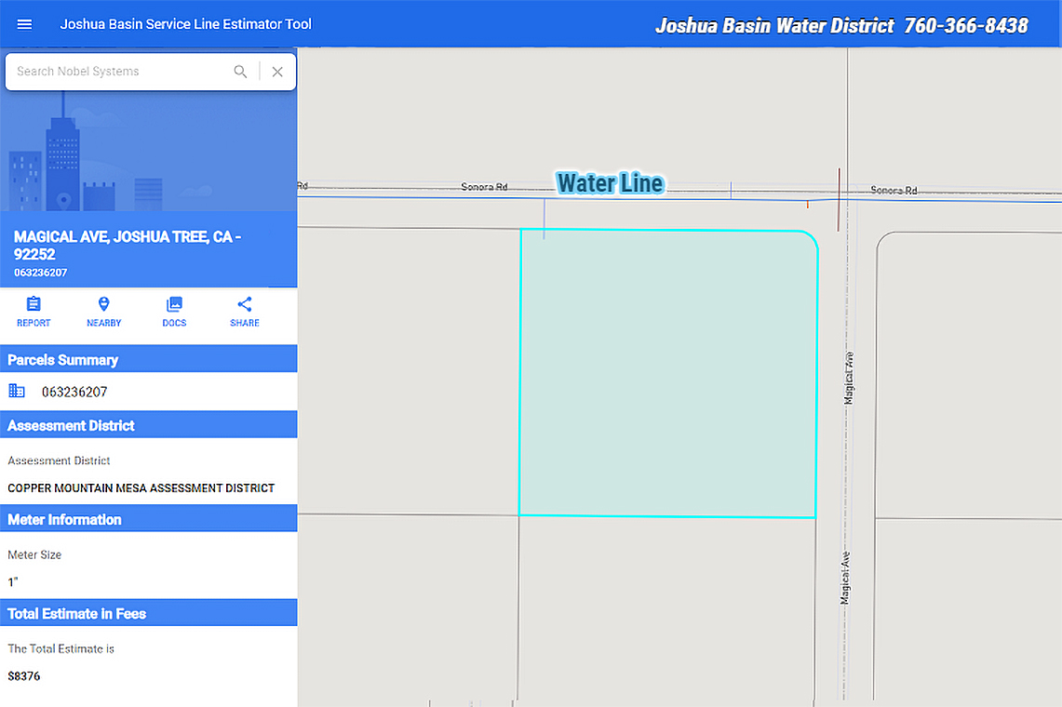Click the Meter Information section header
The height and width of the screenshot is (707, 1062).
[148, 519]
